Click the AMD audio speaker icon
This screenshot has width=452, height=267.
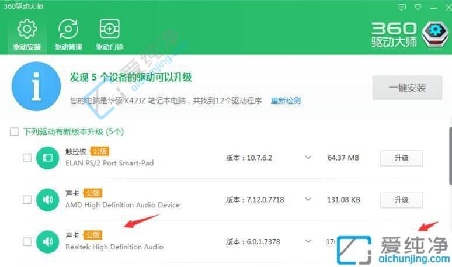pyautogui.click(x=47, y=200)
